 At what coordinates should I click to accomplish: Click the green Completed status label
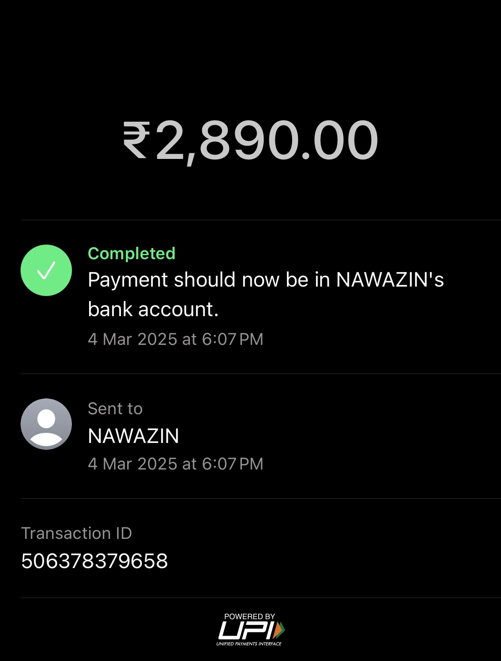[131, 254]
